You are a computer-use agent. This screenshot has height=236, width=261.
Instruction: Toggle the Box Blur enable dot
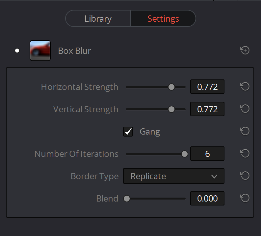[x=17, y=51]
